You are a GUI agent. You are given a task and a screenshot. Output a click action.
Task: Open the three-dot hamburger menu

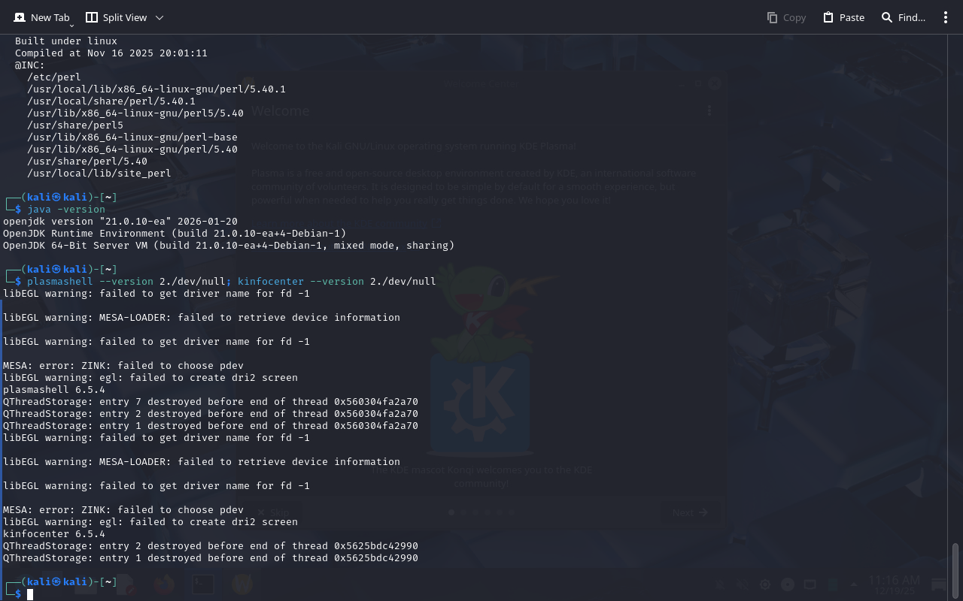click(946, 17)
